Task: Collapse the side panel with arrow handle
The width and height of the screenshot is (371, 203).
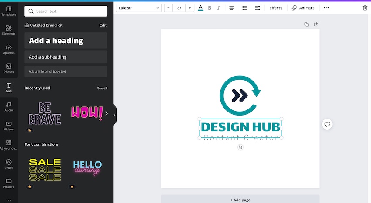Action: pos(115,115)
